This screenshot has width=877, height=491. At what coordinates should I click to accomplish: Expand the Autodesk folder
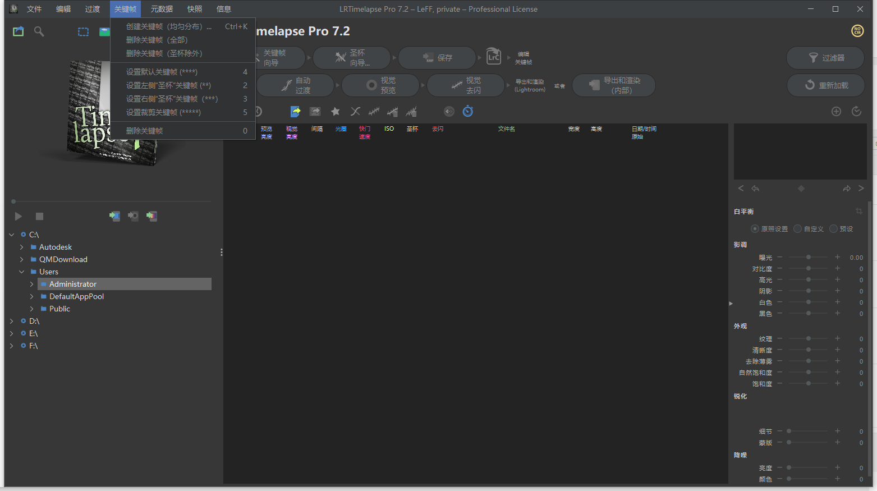point(21,247)
